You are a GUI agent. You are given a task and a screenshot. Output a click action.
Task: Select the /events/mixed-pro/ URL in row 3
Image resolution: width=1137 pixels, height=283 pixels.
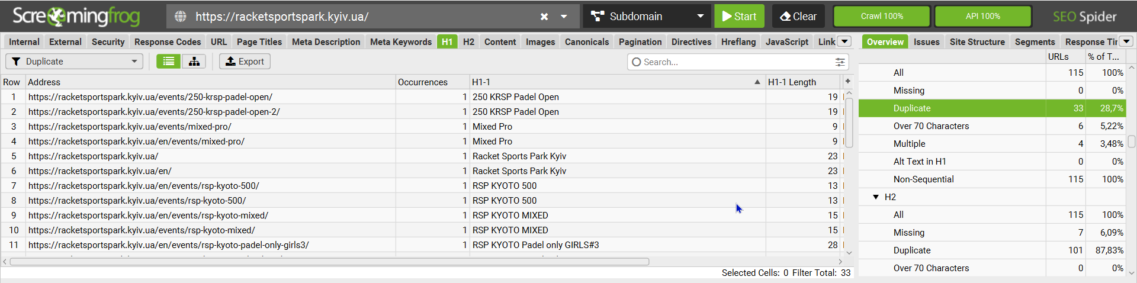130,126
